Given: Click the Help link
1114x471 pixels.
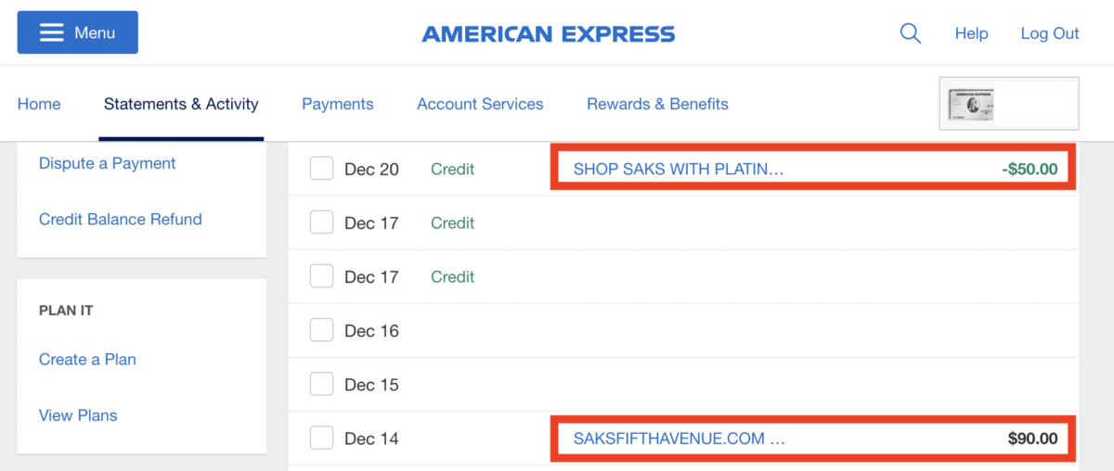Looking at the screenshot, I should point(971,33).
